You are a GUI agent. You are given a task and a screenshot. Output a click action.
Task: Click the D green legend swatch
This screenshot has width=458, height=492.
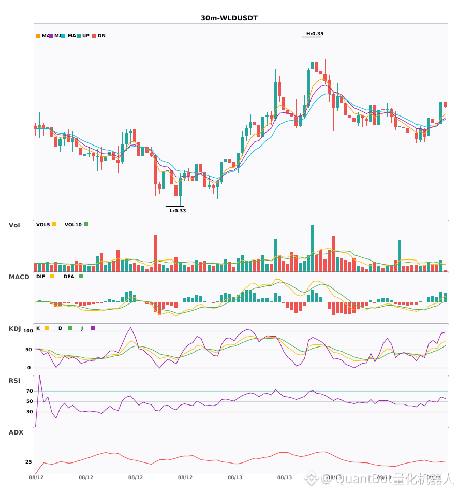click(70, 328)
